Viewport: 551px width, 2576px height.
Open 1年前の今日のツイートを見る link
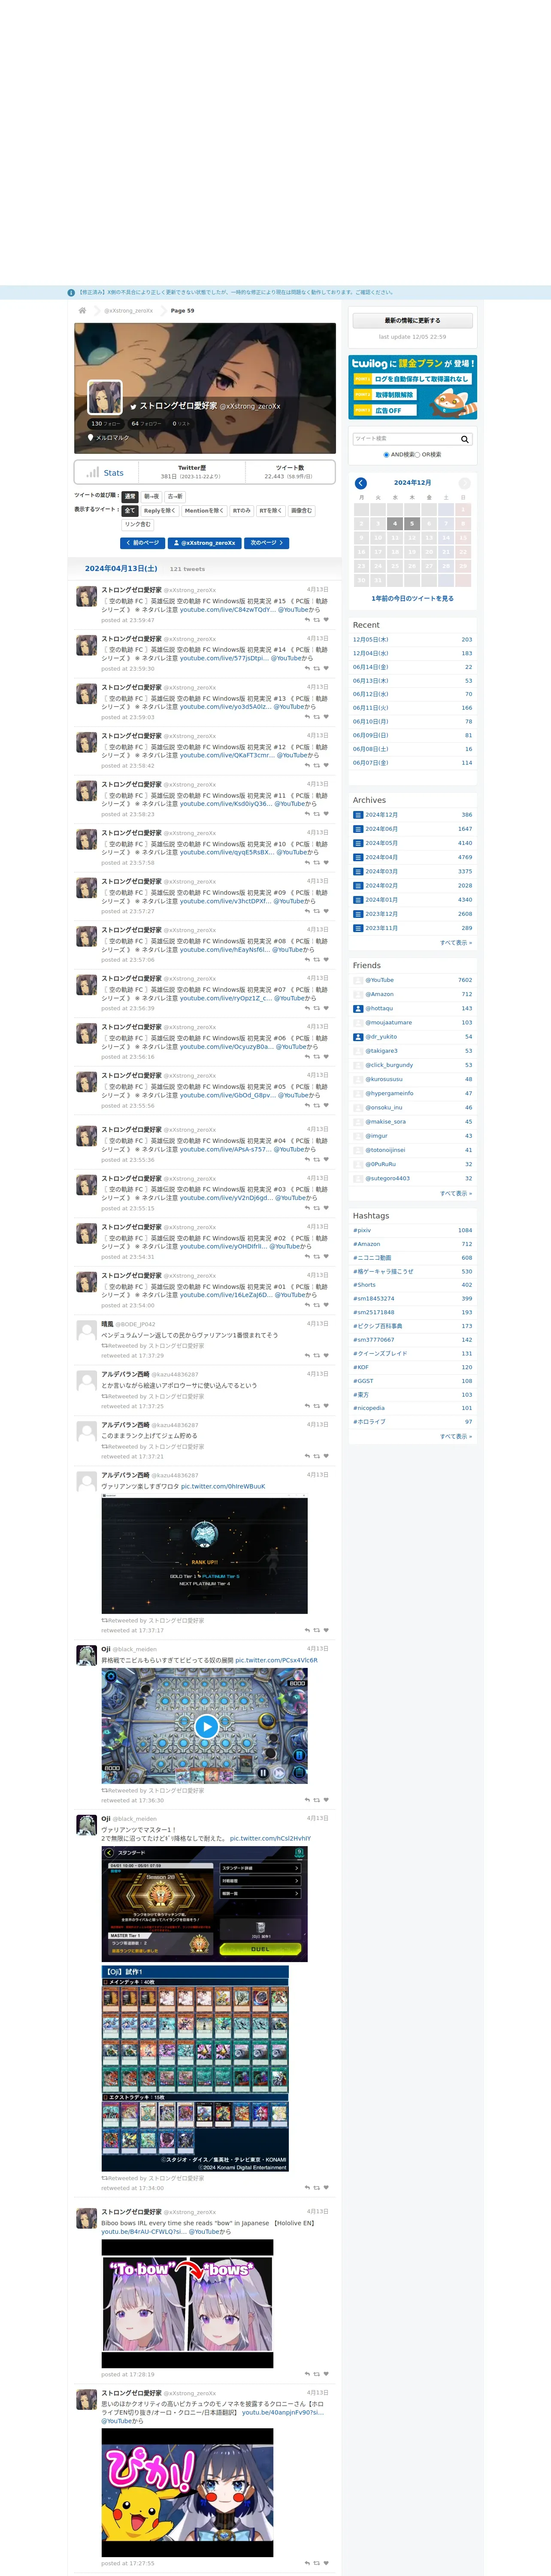[412, 598]
